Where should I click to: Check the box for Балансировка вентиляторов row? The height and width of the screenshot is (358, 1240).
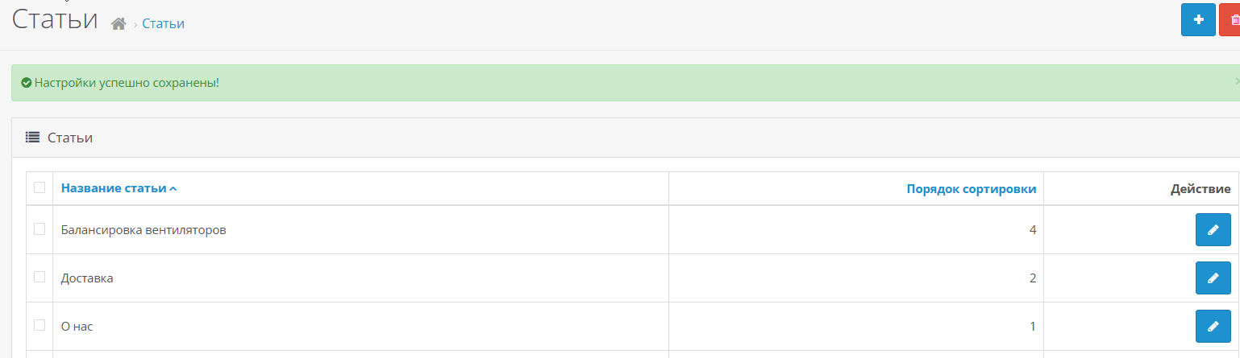(40, 229)
